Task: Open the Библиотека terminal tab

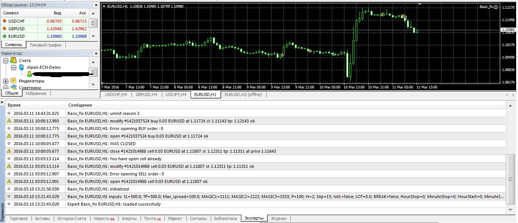Action: click(225, 218)
